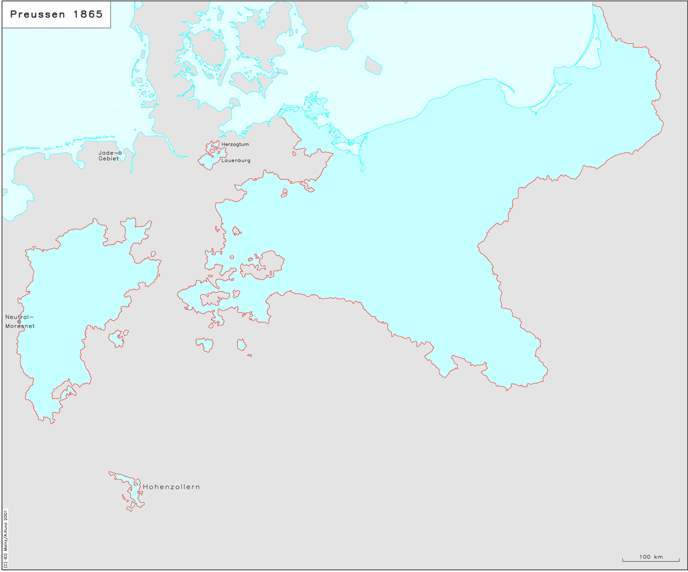Click the Herzogtum label
The image size is (688, 572).
235,144
